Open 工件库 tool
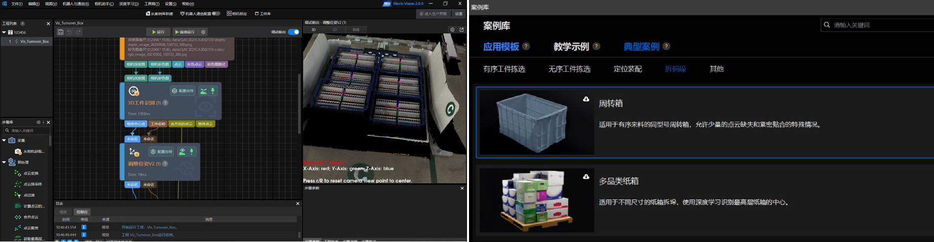The width and height of the screenshot is (934, 242). [262, 14]
